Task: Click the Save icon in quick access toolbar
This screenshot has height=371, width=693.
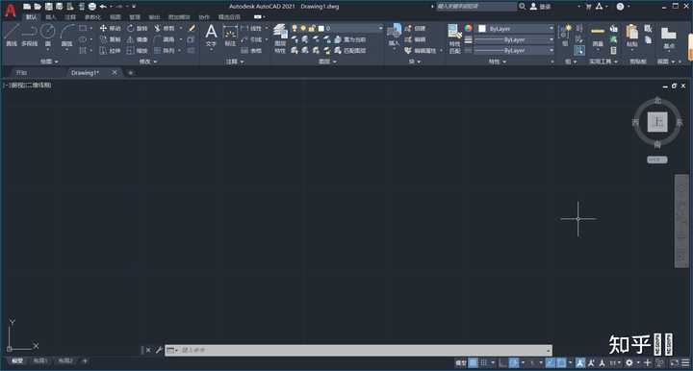Action: click(x=49, y=6)
